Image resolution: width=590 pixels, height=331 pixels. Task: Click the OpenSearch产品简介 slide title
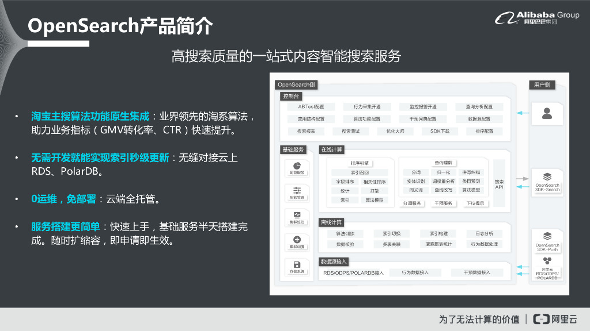(x=120, y=26)
